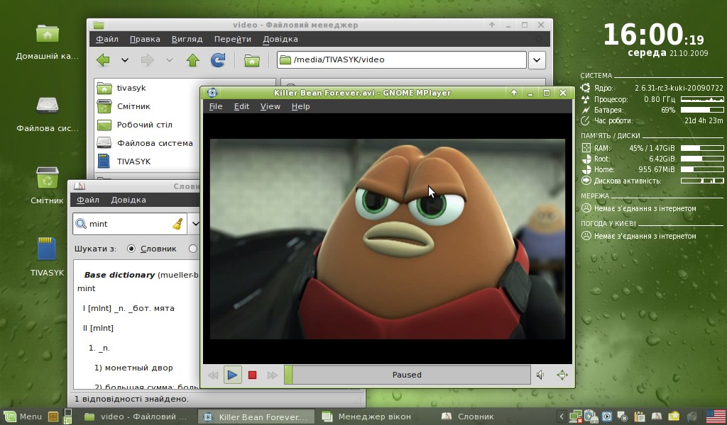Click the red Stop button in MPlayer

[252, 375]
